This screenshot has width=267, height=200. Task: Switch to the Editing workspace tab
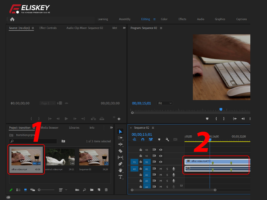[145, 19]
